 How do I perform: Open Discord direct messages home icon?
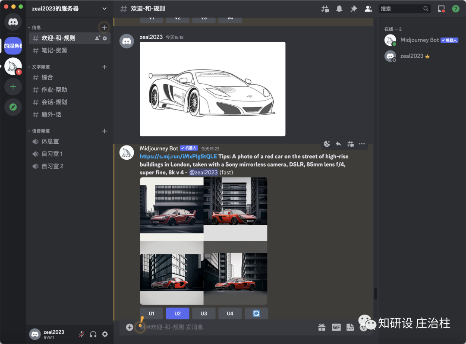coord(13,22)
